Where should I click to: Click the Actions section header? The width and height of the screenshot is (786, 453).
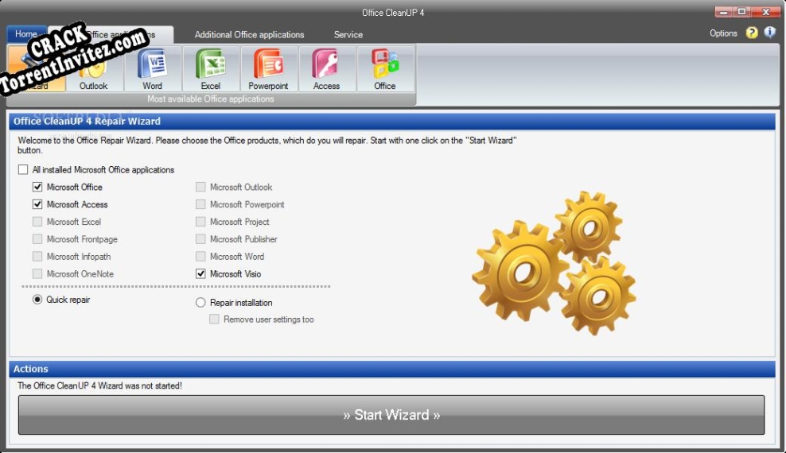click(392, 369)
